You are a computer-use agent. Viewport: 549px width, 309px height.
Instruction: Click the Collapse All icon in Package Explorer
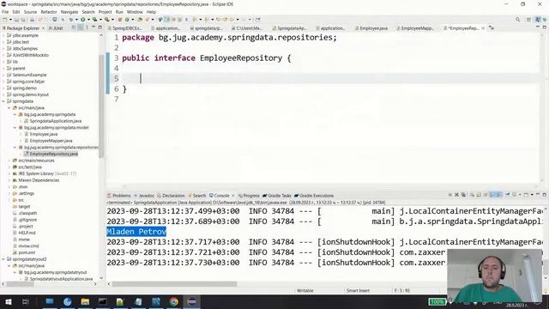(x=74, y=27)
